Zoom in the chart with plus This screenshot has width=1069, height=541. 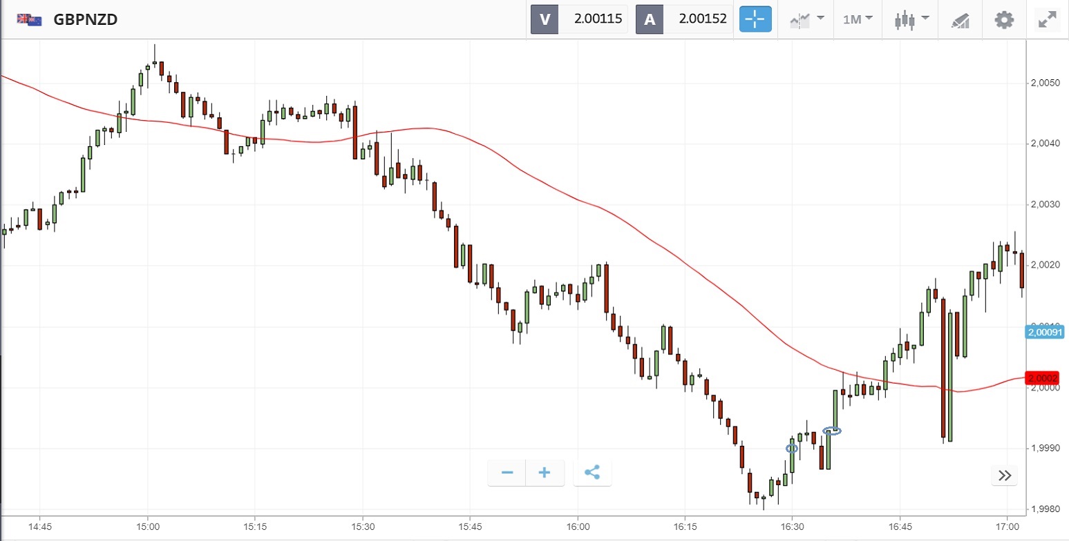point(545,473)
